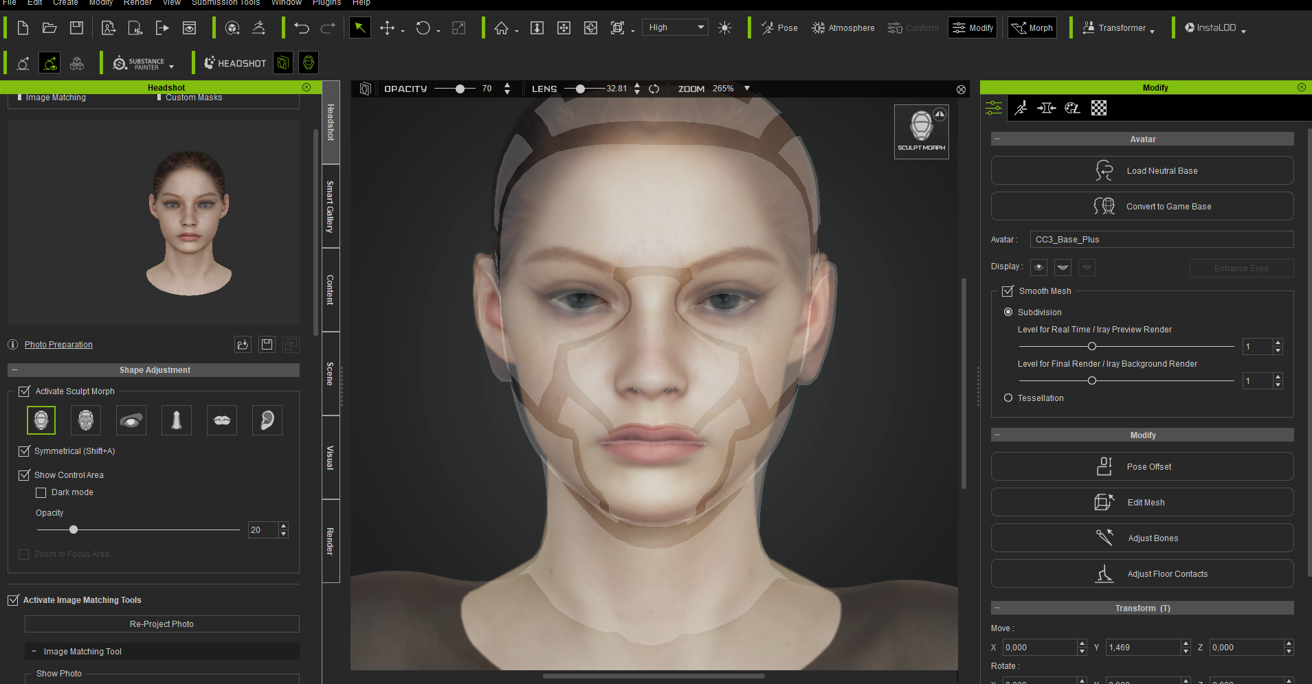Image resolution: width=1312 pixels, height=684 pixels.
Task: Click the Export arrow icon in toolbar
Action: pyautogui.click(x=162, y=27)
